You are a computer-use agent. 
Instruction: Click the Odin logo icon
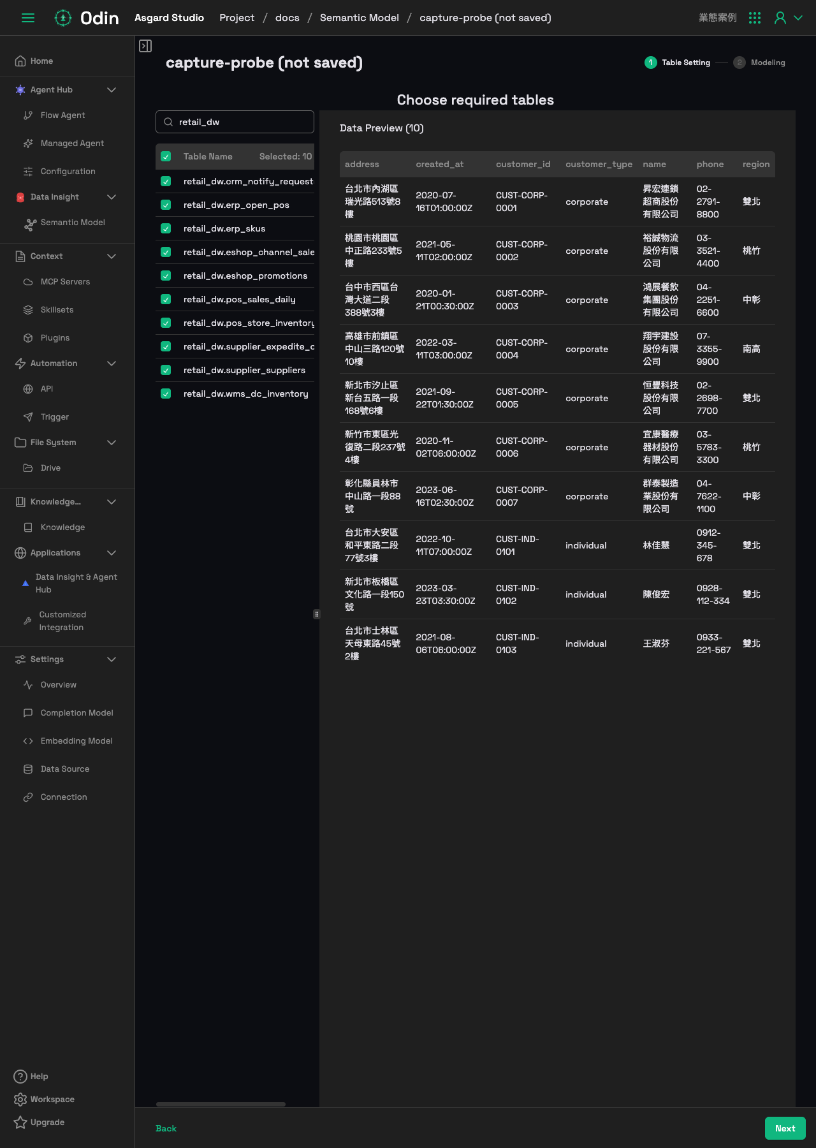(x=62, y=18)
